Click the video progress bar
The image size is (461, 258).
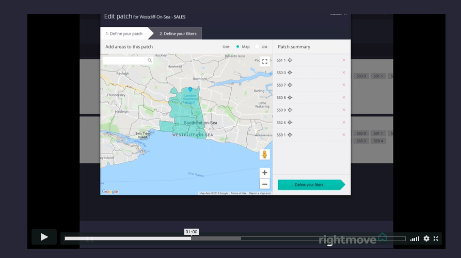pos(235,238)
